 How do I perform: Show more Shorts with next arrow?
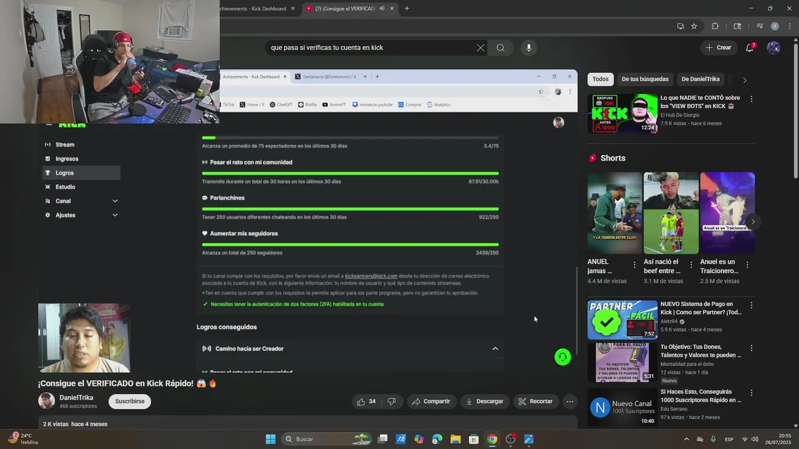tap(753, 221)
